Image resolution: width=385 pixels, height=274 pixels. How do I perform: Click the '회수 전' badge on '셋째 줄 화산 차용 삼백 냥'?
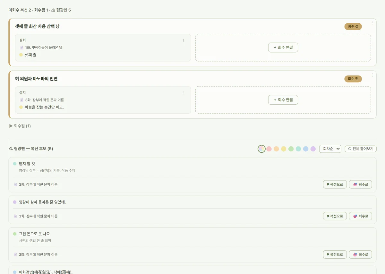tap(353, 26)
